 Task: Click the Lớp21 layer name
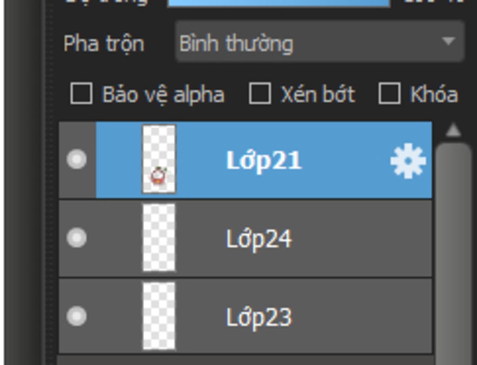(x=264, y=161)
